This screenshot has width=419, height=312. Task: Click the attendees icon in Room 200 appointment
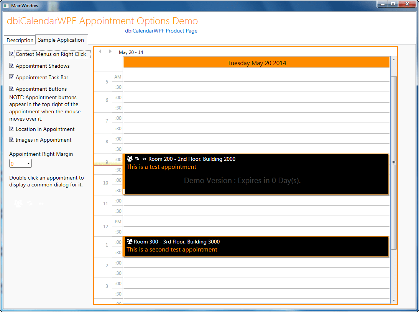[130, 159]
